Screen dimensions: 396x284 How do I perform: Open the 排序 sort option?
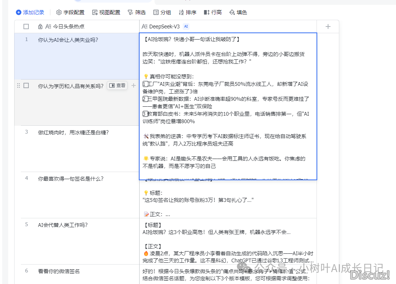click(187, 12)
